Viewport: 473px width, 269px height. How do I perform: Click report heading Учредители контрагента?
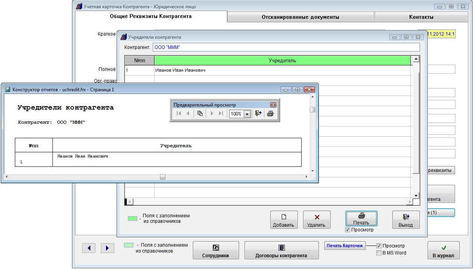tap(66, 108)
